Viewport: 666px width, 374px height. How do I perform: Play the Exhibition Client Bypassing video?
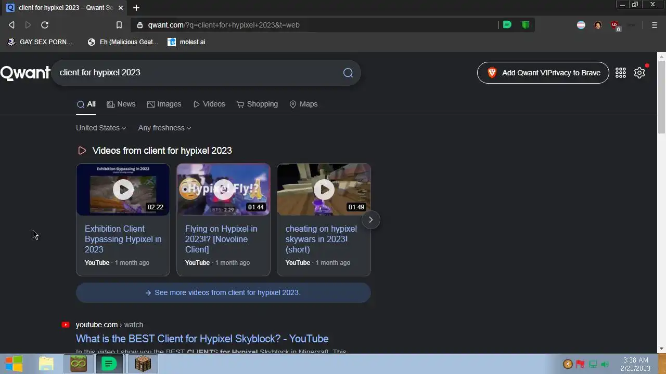click(x=123, y=190)
